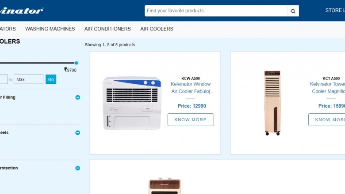Open the Air Coolers menu
Screen dimensions: 345x194
(x=157, y=29)
